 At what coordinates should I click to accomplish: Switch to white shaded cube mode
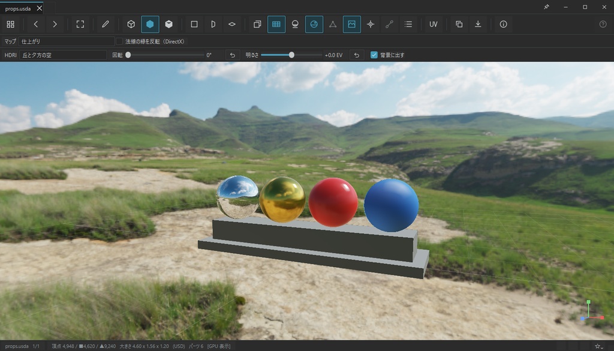pyautogui.click(x=168, y=24)
